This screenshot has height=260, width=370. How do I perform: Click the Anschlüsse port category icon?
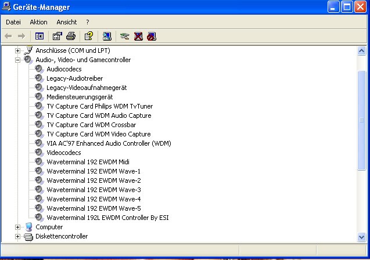point(28,50)
